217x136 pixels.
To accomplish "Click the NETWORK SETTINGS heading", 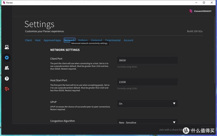I will (65, 50).
